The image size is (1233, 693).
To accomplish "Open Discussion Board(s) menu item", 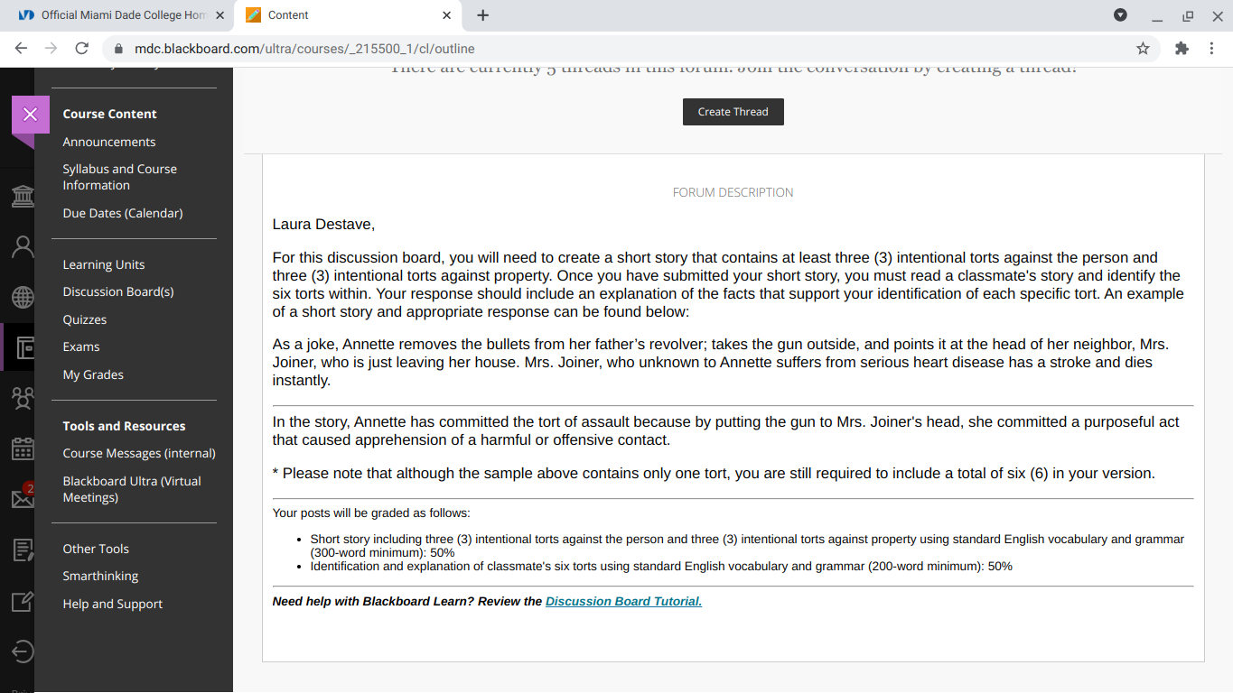I will [118, 291].
